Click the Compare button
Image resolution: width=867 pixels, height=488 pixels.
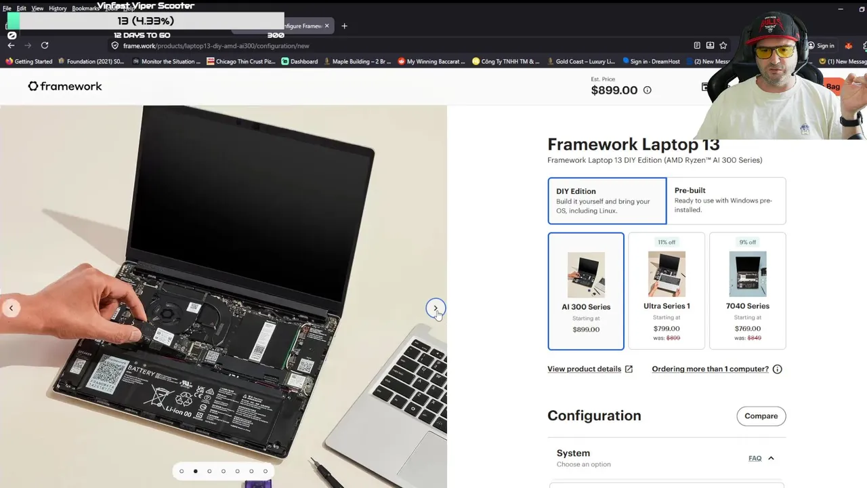(x=761, y=416)
